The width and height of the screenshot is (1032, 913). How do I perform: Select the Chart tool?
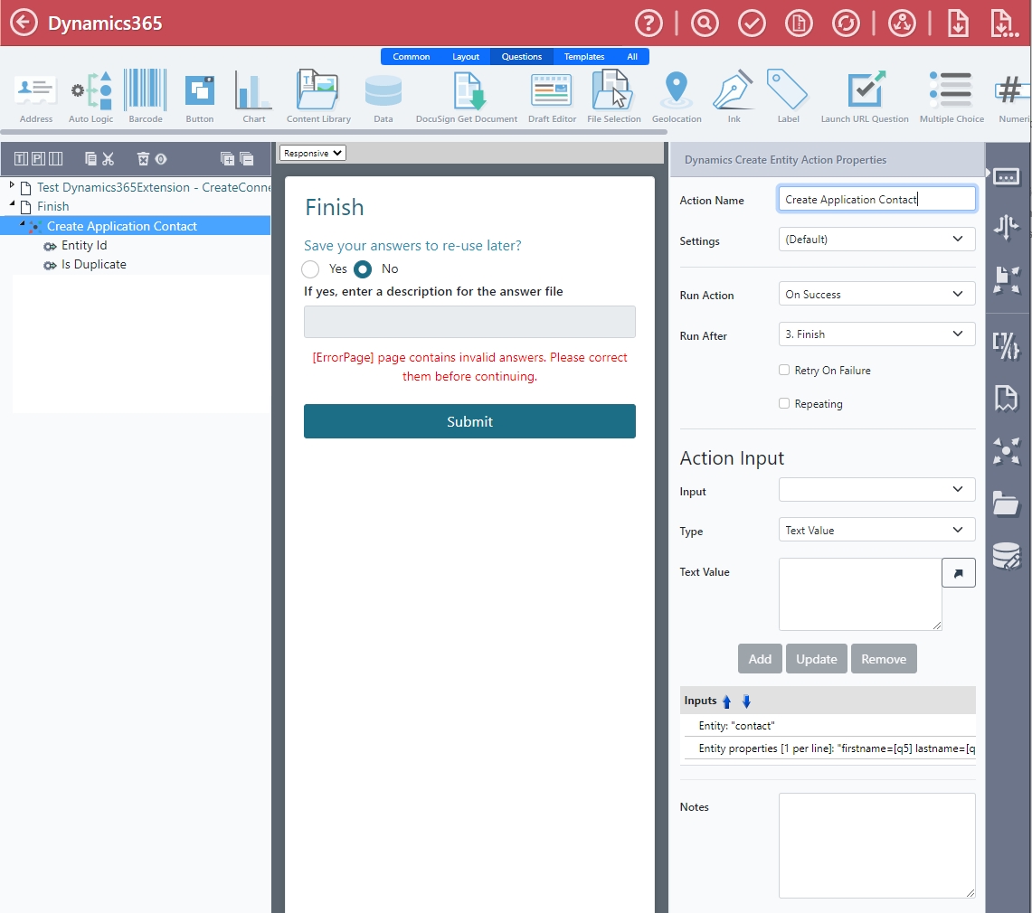[x=253, y=96]
